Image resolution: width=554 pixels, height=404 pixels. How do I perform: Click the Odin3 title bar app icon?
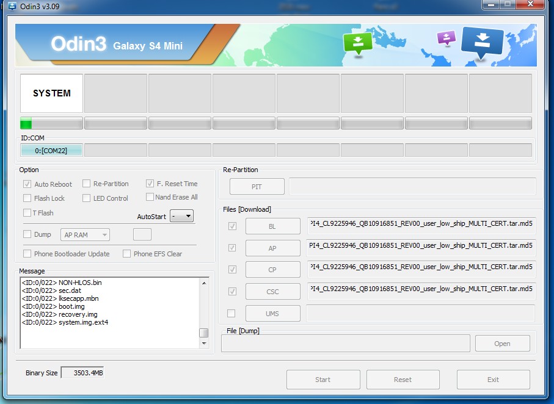click(12, 6)
